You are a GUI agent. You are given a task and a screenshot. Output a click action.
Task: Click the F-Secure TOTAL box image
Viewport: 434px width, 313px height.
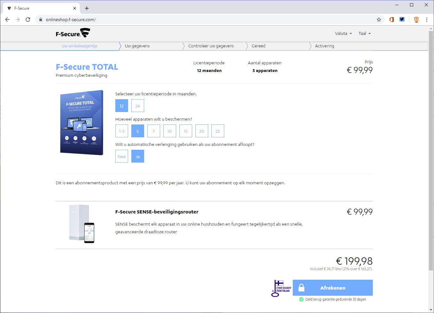pos(82,123)
